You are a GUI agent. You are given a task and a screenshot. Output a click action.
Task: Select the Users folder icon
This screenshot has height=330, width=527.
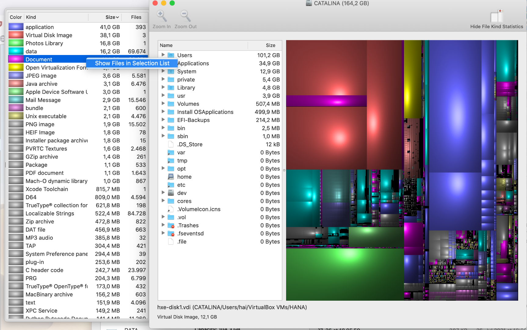(x=171, y=55)
